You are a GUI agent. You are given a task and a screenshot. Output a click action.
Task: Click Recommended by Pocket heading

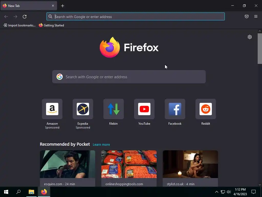point(65,144)
